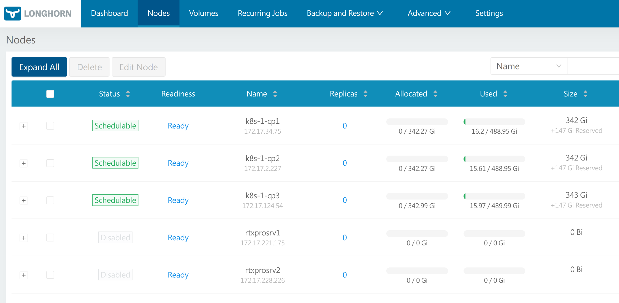
Task: Click the k8s-1-cp2 Allocated progress bar
Action: [417, 159]
